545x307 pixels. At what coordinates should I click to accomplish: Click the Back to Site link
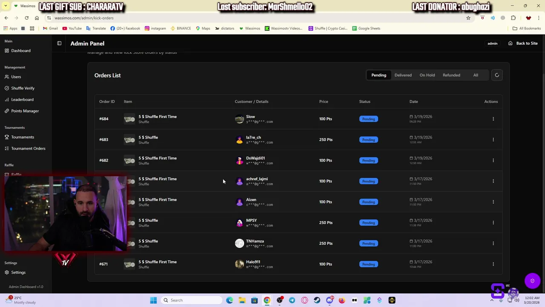(x=523, y=43)
